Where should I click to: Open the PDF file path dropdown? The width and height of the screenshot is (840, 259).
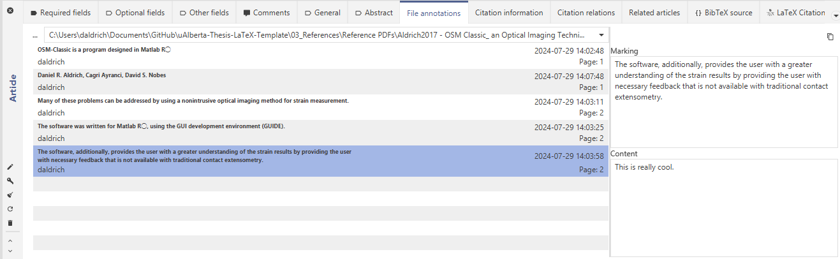tap(601, 35)
